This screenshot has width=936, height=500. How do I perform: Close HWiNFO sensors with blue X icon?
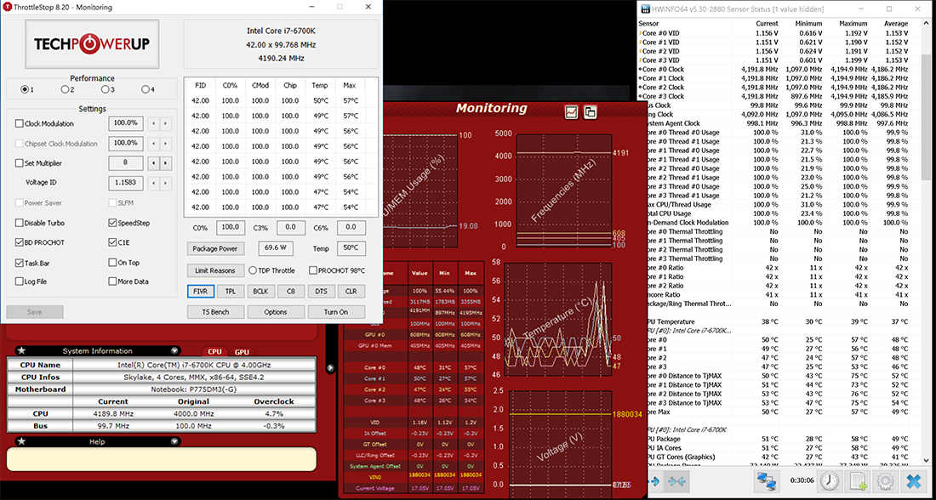coord(913,480)
